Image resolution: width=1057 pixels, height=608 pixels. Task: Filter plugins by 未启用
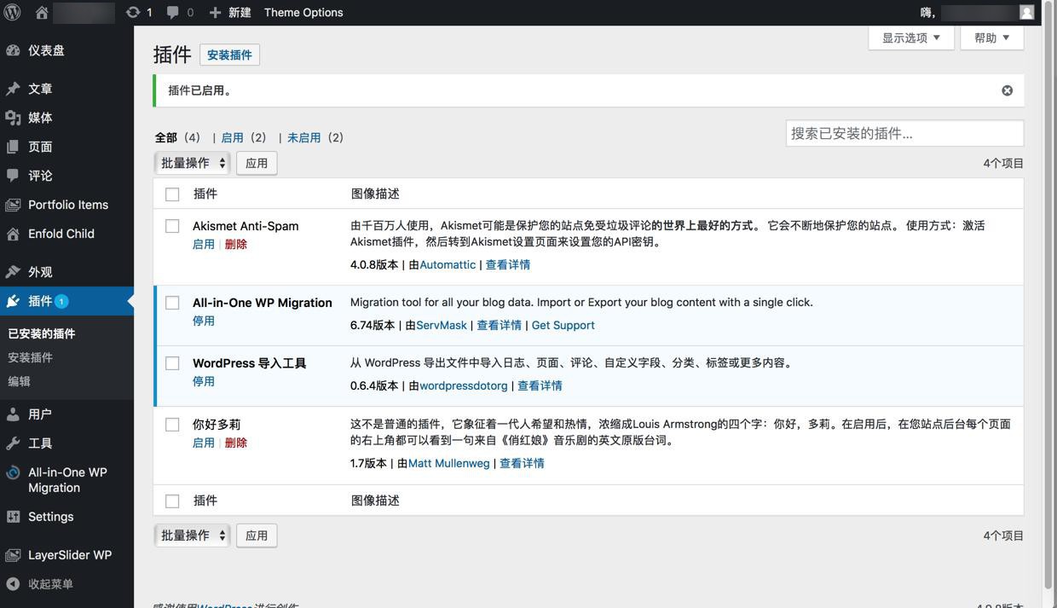click(x=303, y=137)
